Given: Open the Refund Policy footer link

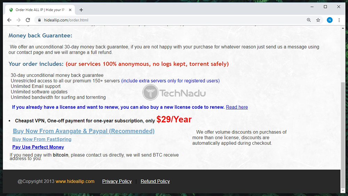Looking at the screenshot, I should click(x=155, y=181).
